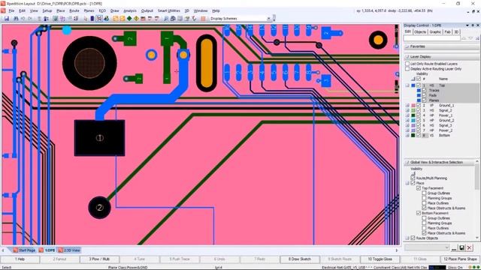Click the second orange square toolbar icon
The width and height of the screenshot is (481, 270).
pyautogui.click(x=123, y=19)
